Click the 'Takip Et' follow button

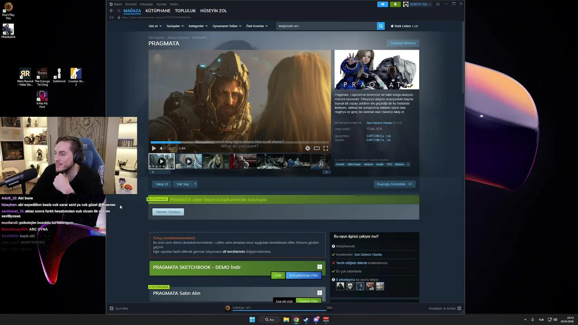(x=162, y=184)
